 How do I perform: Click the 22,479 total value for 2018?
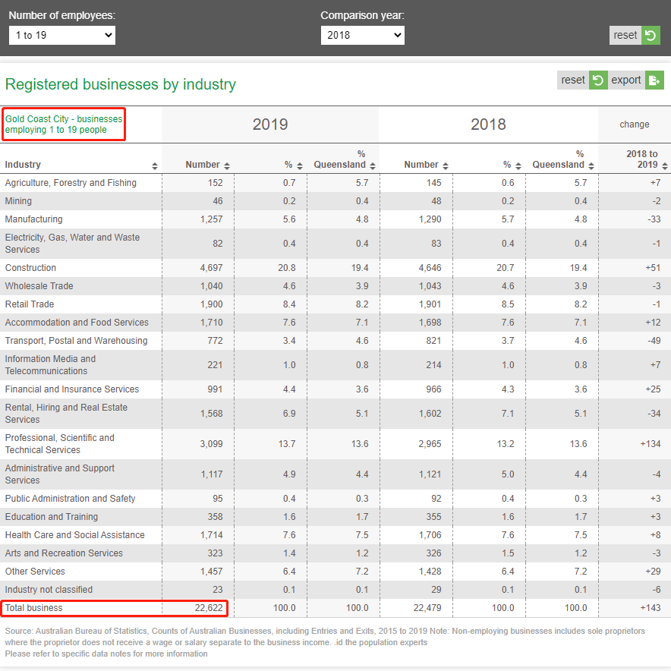[427, 608]
